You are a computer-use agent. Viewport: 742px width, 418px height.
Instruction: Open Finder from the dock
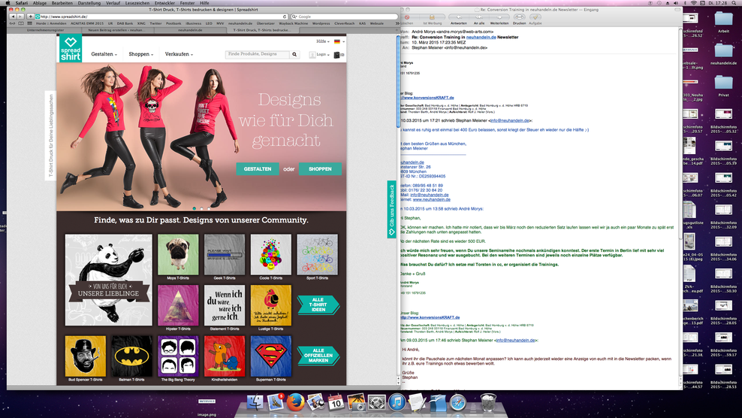(255, 403)
